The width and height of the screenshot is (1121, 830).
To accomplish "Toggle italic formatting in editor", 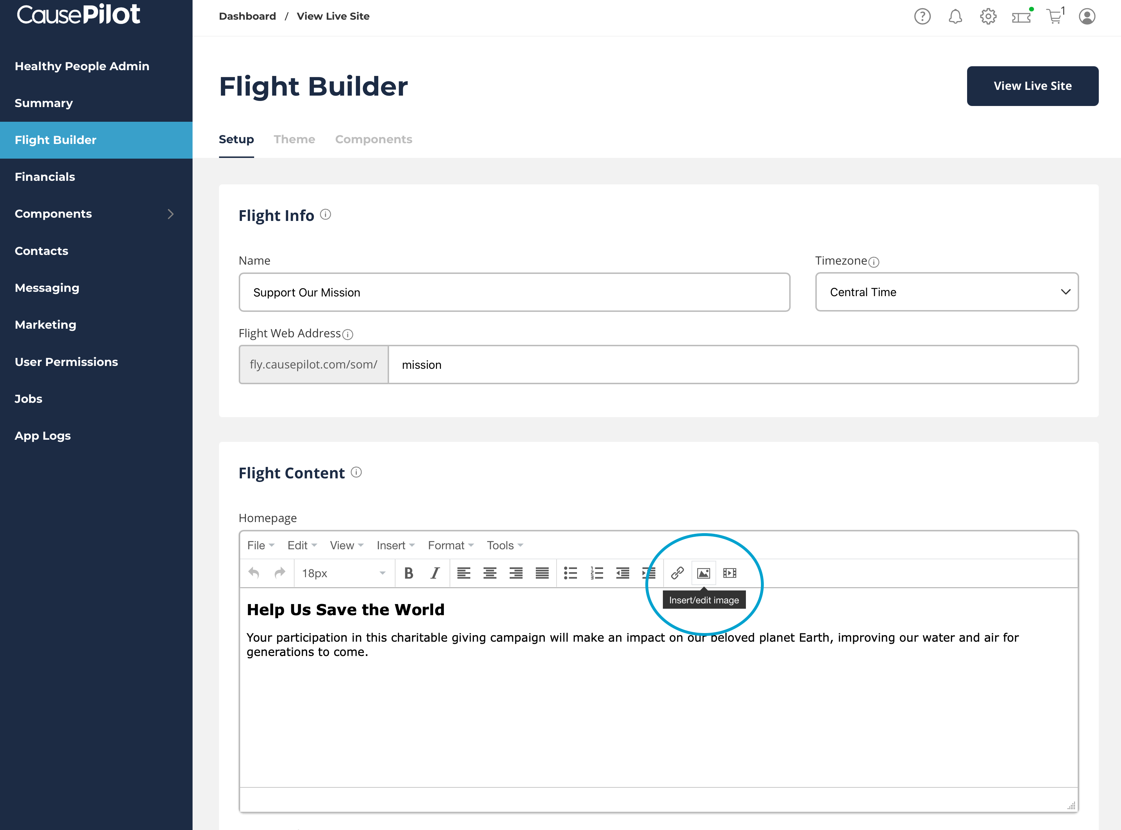I will coord(435,573).
